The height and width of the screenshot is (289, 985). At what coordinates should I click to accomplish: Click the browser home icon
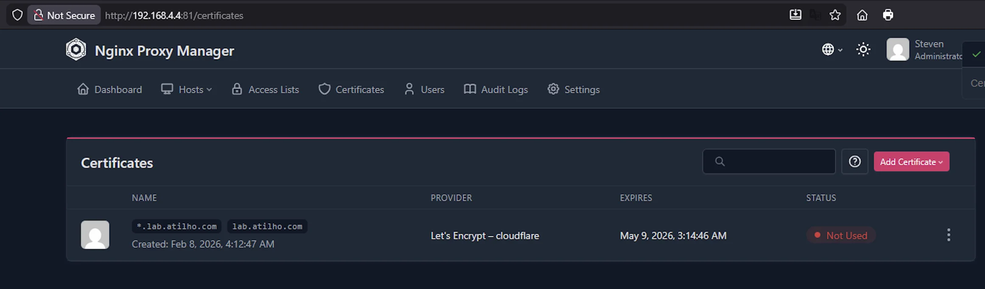(x=862, y=15)
